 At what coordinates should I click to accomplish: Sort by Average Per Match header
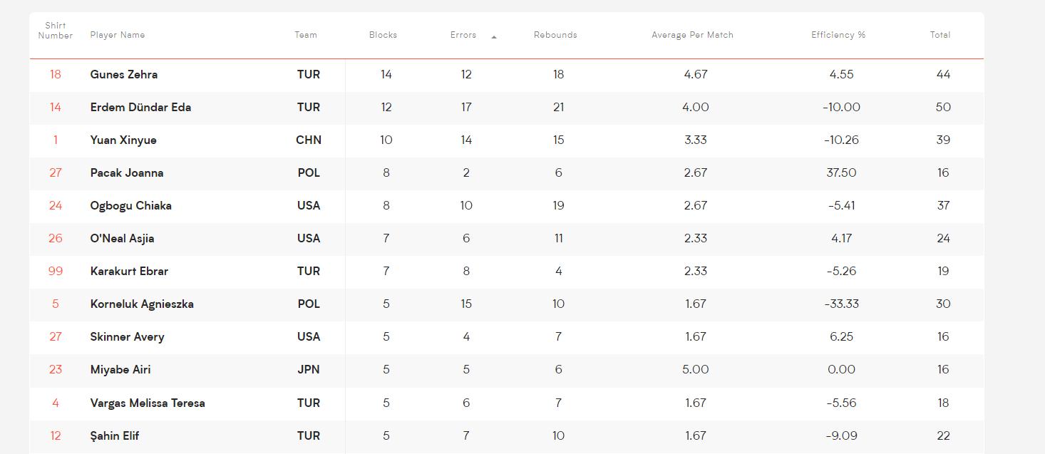point(692,35)
